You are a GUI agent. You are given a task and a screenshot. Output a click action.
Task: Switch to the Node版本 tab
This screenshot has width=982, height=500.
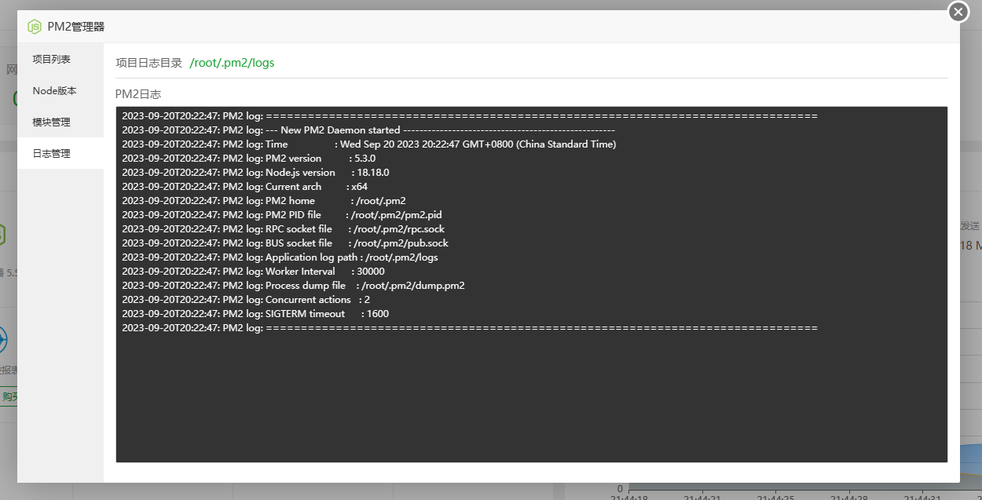[x=60, y=90]
